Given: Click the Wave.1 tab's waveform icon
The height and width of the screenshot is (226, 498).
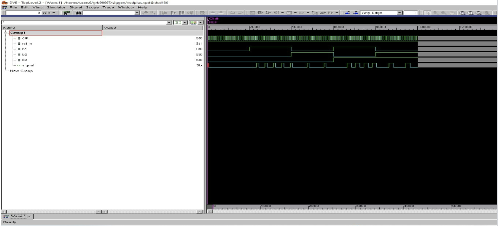Looking at the screenshot, I should click(6, 216).
